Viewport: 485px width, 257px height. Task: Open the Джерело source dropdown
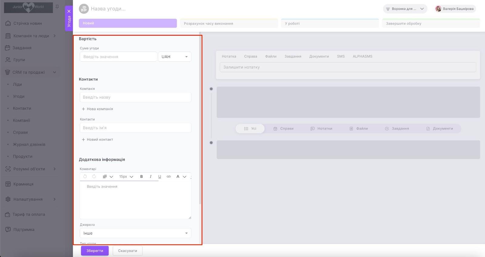click(x=135, y=233)
